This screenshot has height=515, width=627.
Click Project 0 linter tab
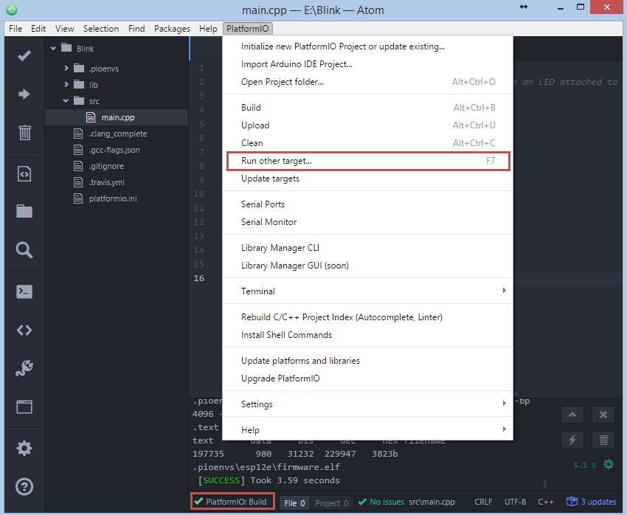coord(331,503)
